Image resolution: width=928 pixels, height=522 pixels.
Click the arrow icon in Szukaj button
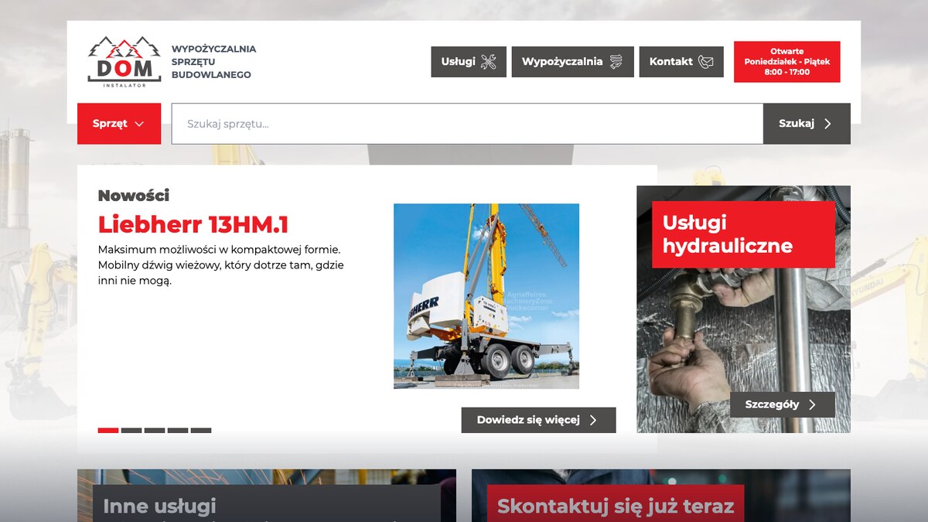click(827, 124)
